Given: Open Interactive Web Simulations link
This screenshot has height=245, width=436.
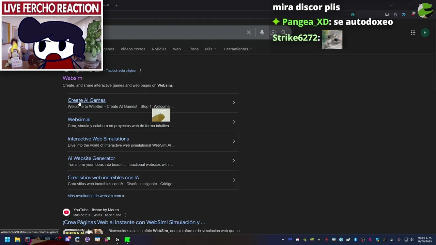Looking at the screenshot, I should tap(98, 139).
